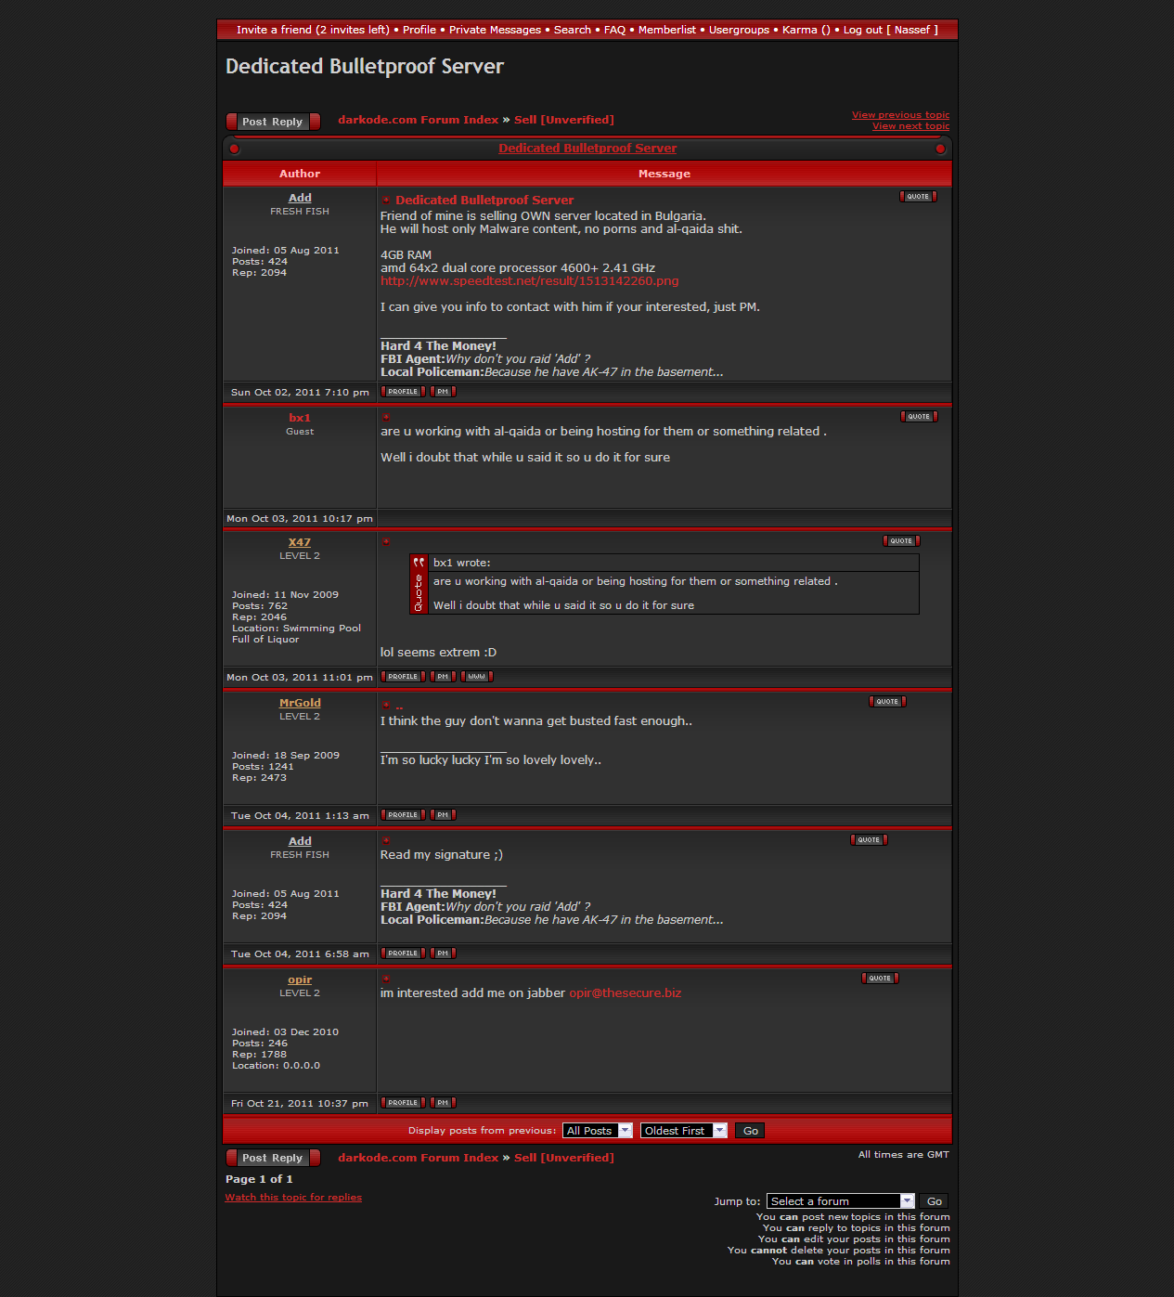This screenshot has width=1174, height=1297.
Task: Click the Quote icon on opir's post
Action: (879, 979)
